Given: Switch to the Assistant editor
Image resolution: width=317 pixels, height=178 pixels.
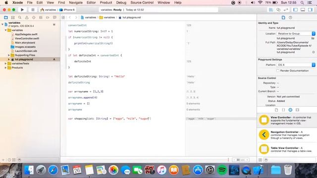Looking at the screenshot, I should [x=278, y=10].
